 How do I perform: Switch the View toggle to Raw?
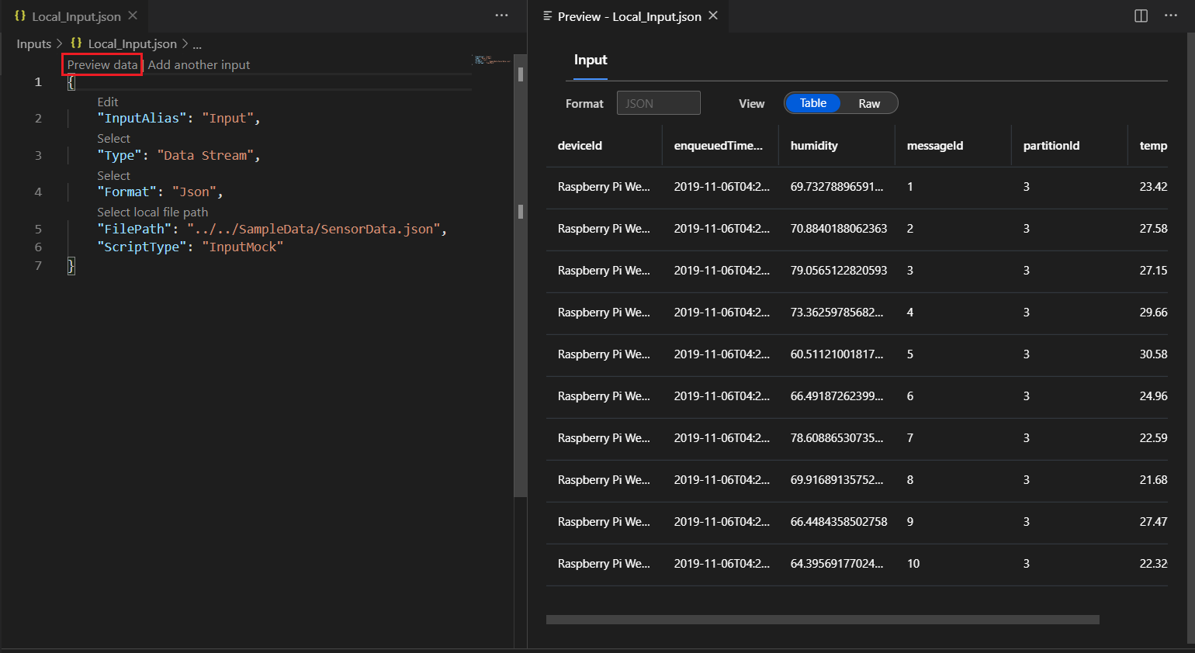pos(868,102)
